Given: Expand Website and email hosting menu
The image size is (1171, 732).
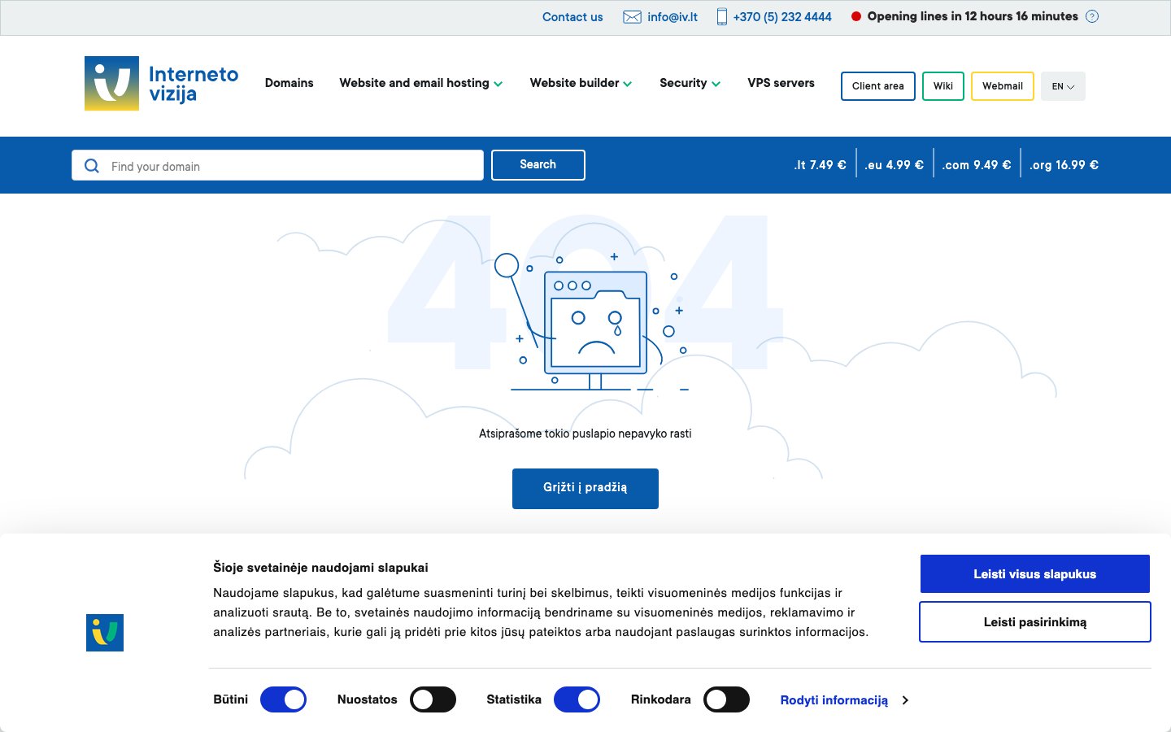Looking at the screenshot, I should pos(421,83).
